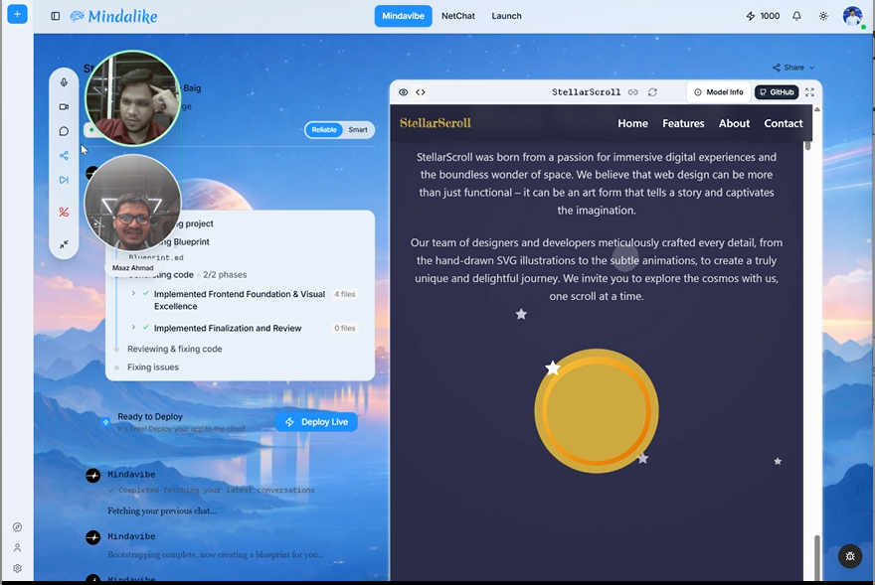The image size is (875, 585).
Task: Click the blue plus new button
Action: [x=17, y=14]
